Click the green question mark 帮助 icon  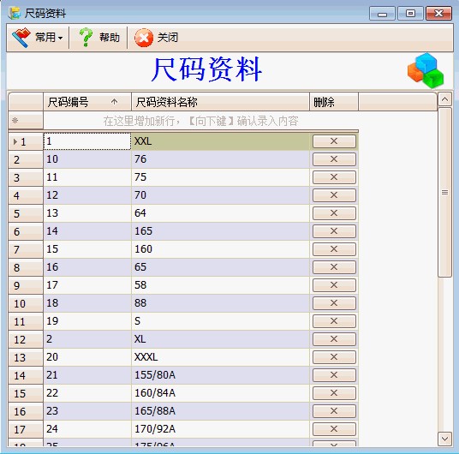click(86, 38)
